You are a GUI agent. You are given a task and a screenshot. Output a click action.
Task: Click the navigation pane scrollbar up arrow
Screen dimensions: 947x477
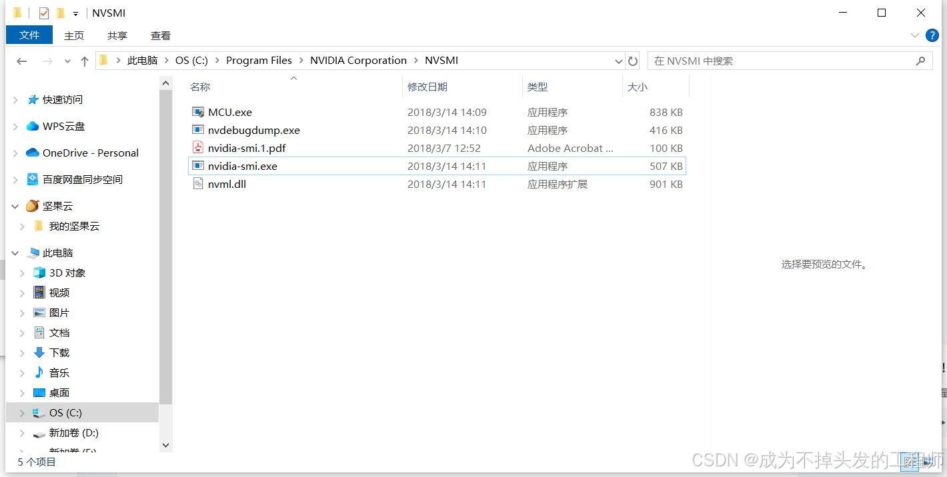click(166, 83)
